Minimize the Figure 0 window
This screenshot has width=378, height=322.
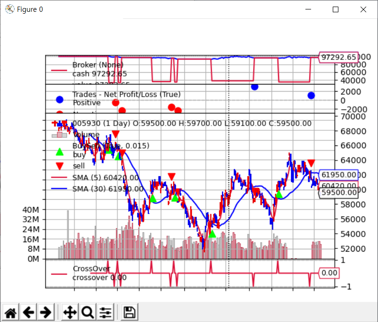(x=308, y=9)
